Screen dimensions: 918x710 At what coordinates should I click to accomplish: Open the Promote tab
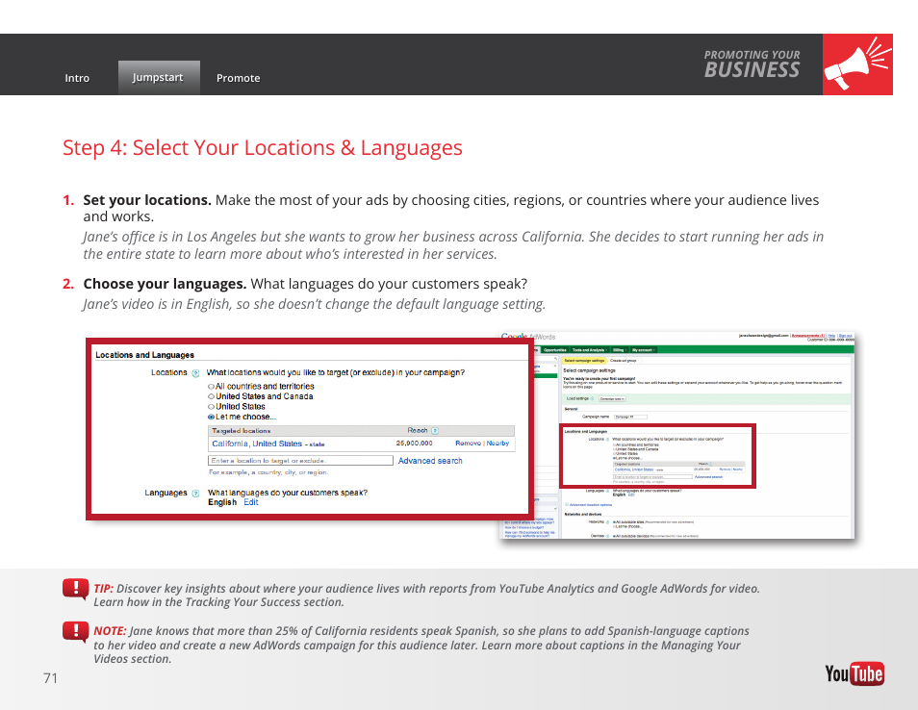pyautogui.click(x=238, y=78)
